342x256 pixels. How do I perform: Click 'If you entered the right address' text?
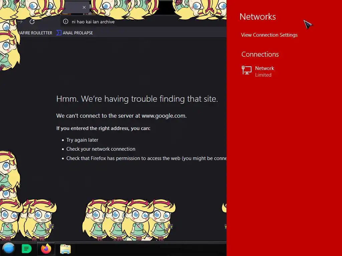pyautogui.click(x=103, y=128)
